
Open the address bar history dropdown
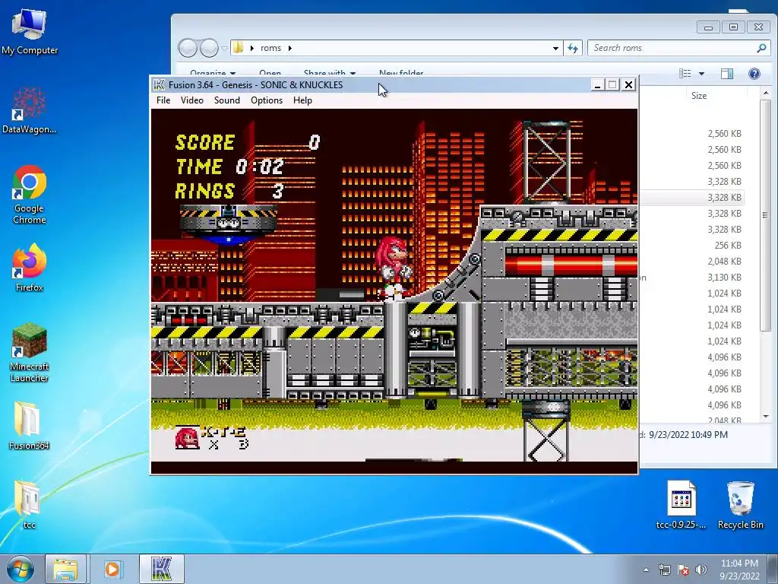coord(555,48)
